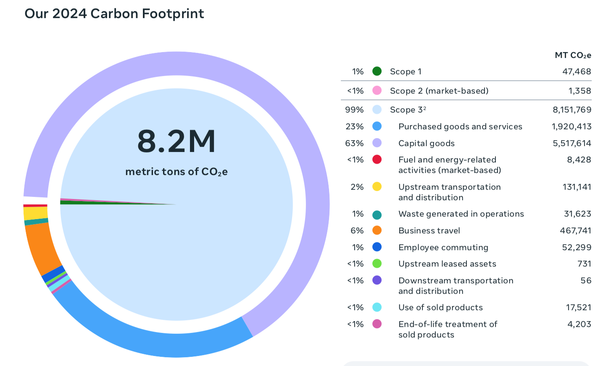Select the magenta End-of-life treatment legend dot

(377, 324)
